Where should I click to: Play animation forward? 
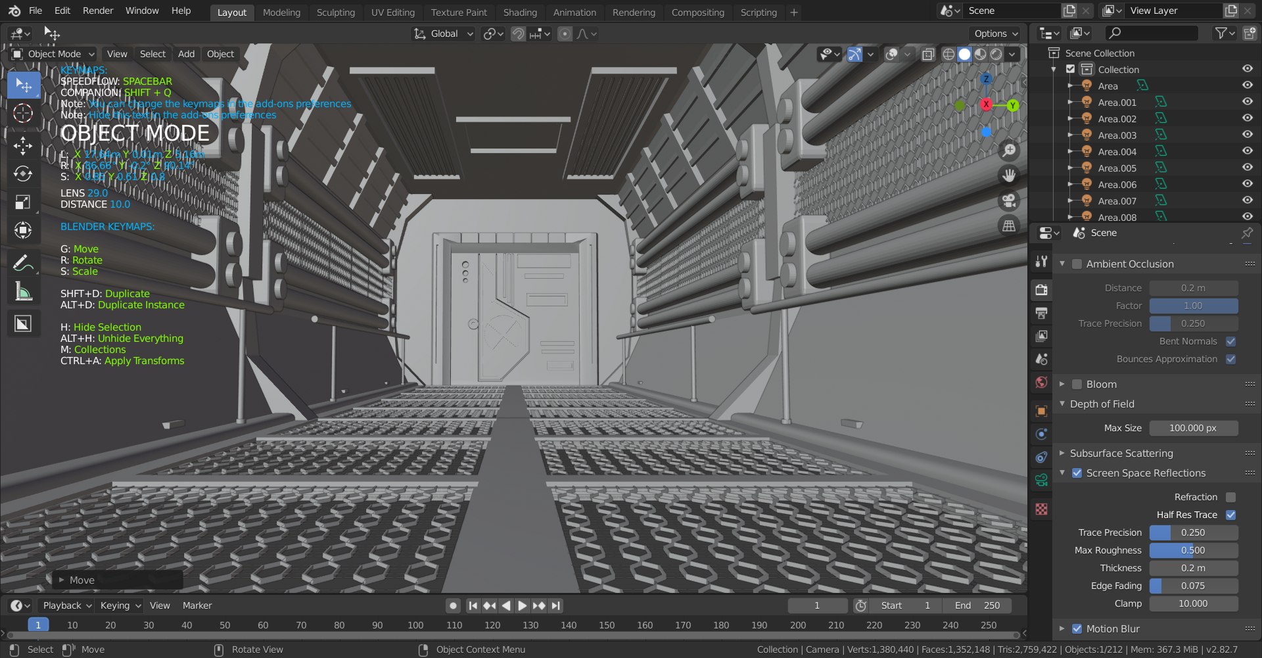pos(522,605)
